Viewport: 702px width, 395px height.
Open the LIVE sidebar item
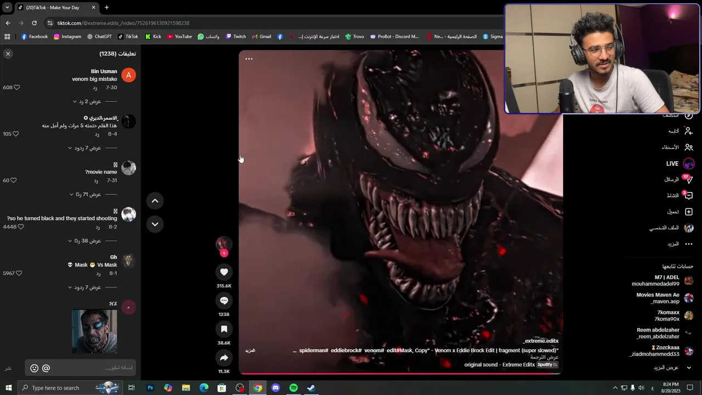click(680, 163)
